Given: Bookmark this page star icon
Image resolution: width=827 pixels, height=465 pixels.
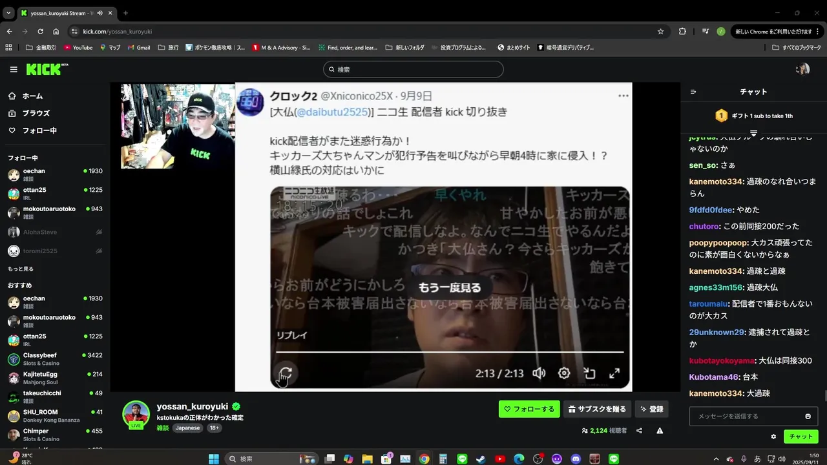Looking at the screenshot, I should [x=660, y=31].
